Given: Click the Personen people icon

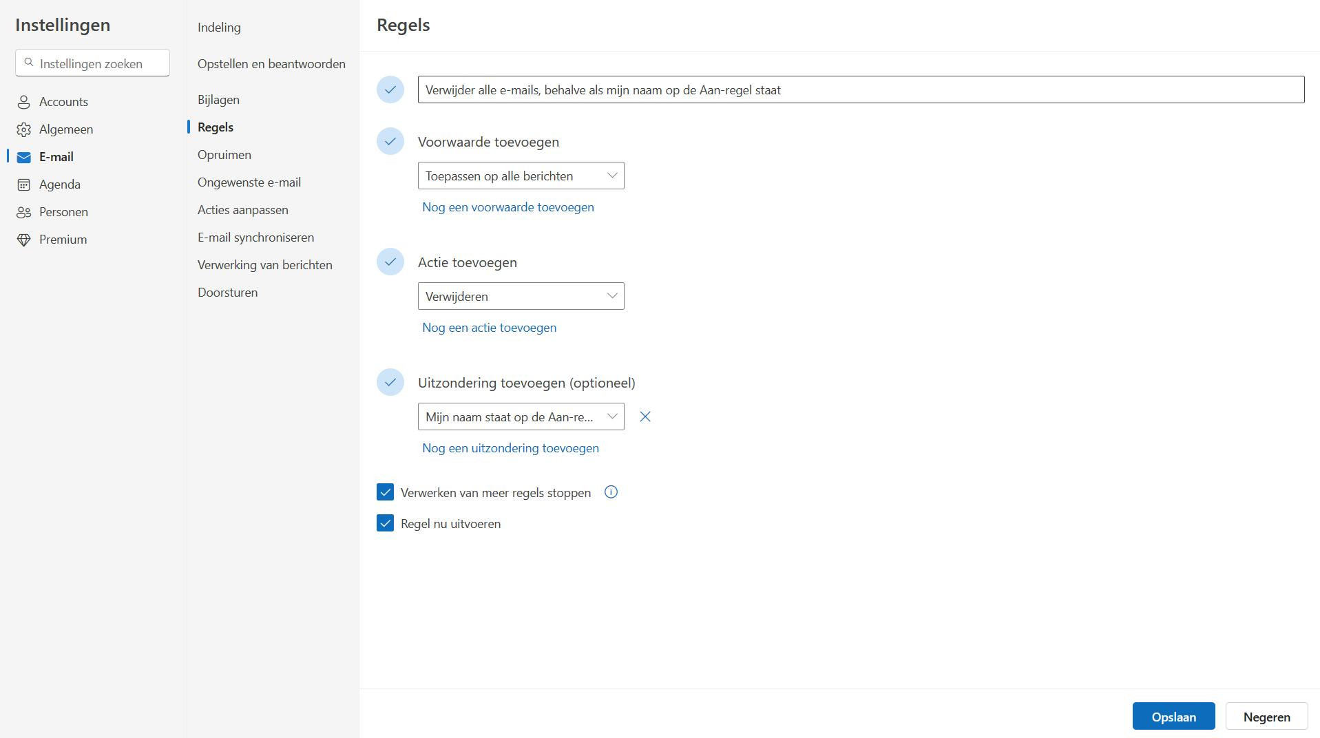Looking at the screenshot, I should click(24, 212).
